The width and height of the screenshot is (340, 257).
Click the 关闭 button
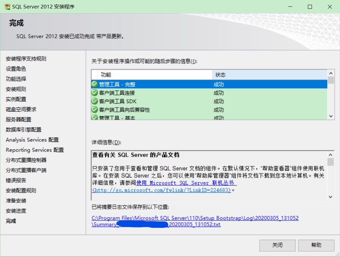pos(277,245)
